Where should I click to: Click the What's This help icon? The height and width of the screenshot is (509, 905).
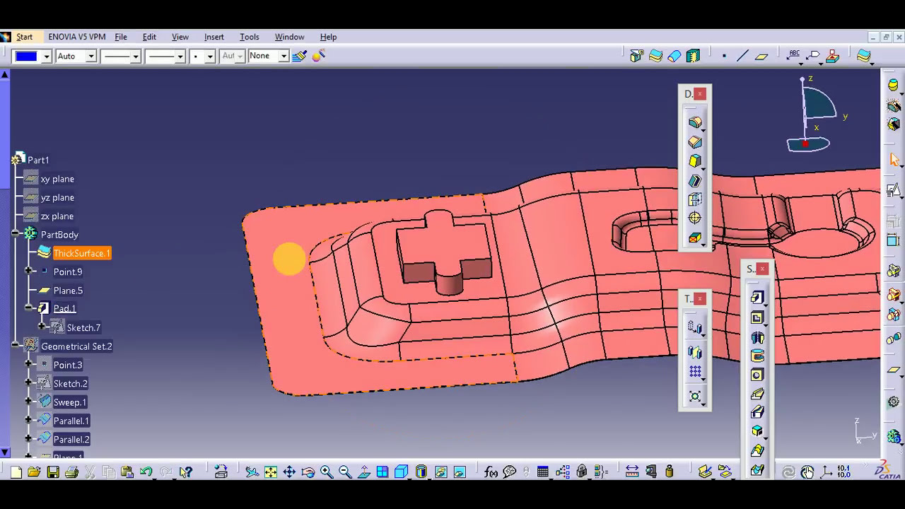tap(185, 472)
